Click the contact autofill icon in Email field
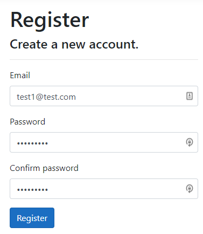 pos(190,96)
